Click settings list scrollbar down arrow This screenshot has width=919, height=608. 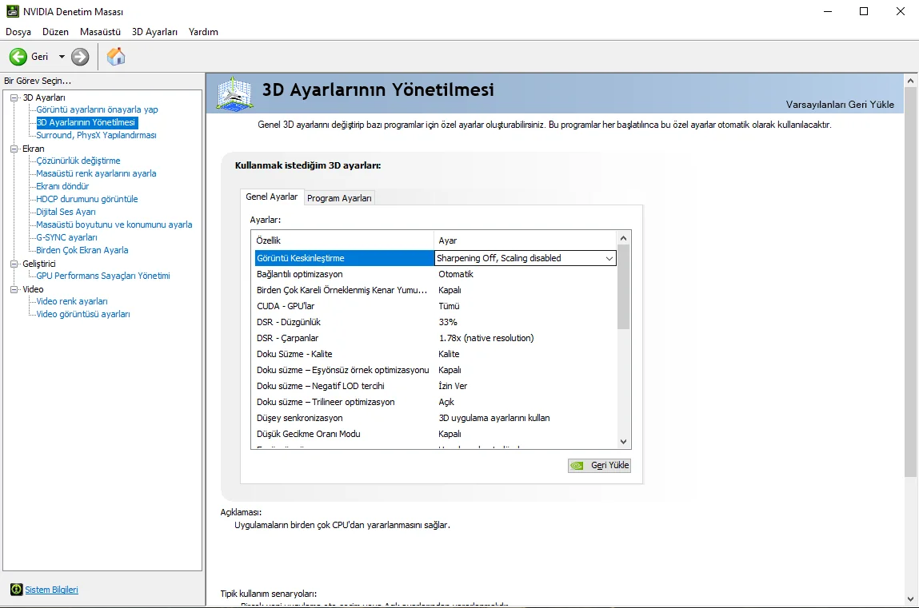coord(624,442)
